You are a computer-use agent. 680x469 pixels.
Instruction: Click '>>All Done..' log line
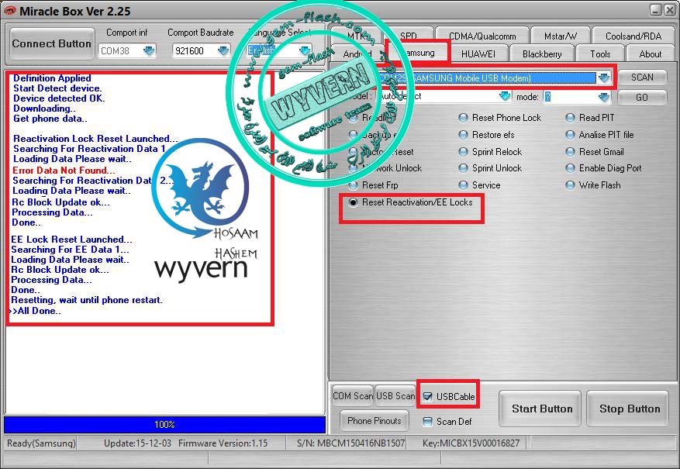35,311
